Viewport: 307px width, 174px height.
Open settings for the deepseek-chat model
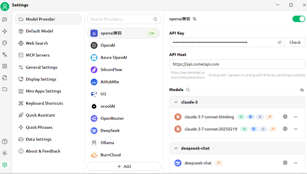(285, 163)
